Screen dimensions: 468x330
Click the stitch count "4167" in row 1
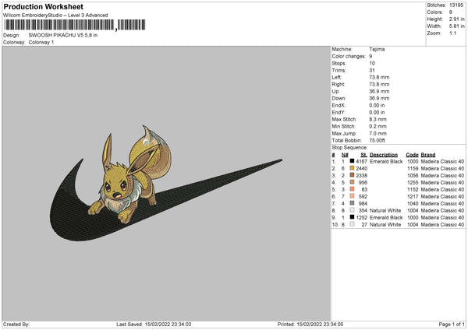361,161
